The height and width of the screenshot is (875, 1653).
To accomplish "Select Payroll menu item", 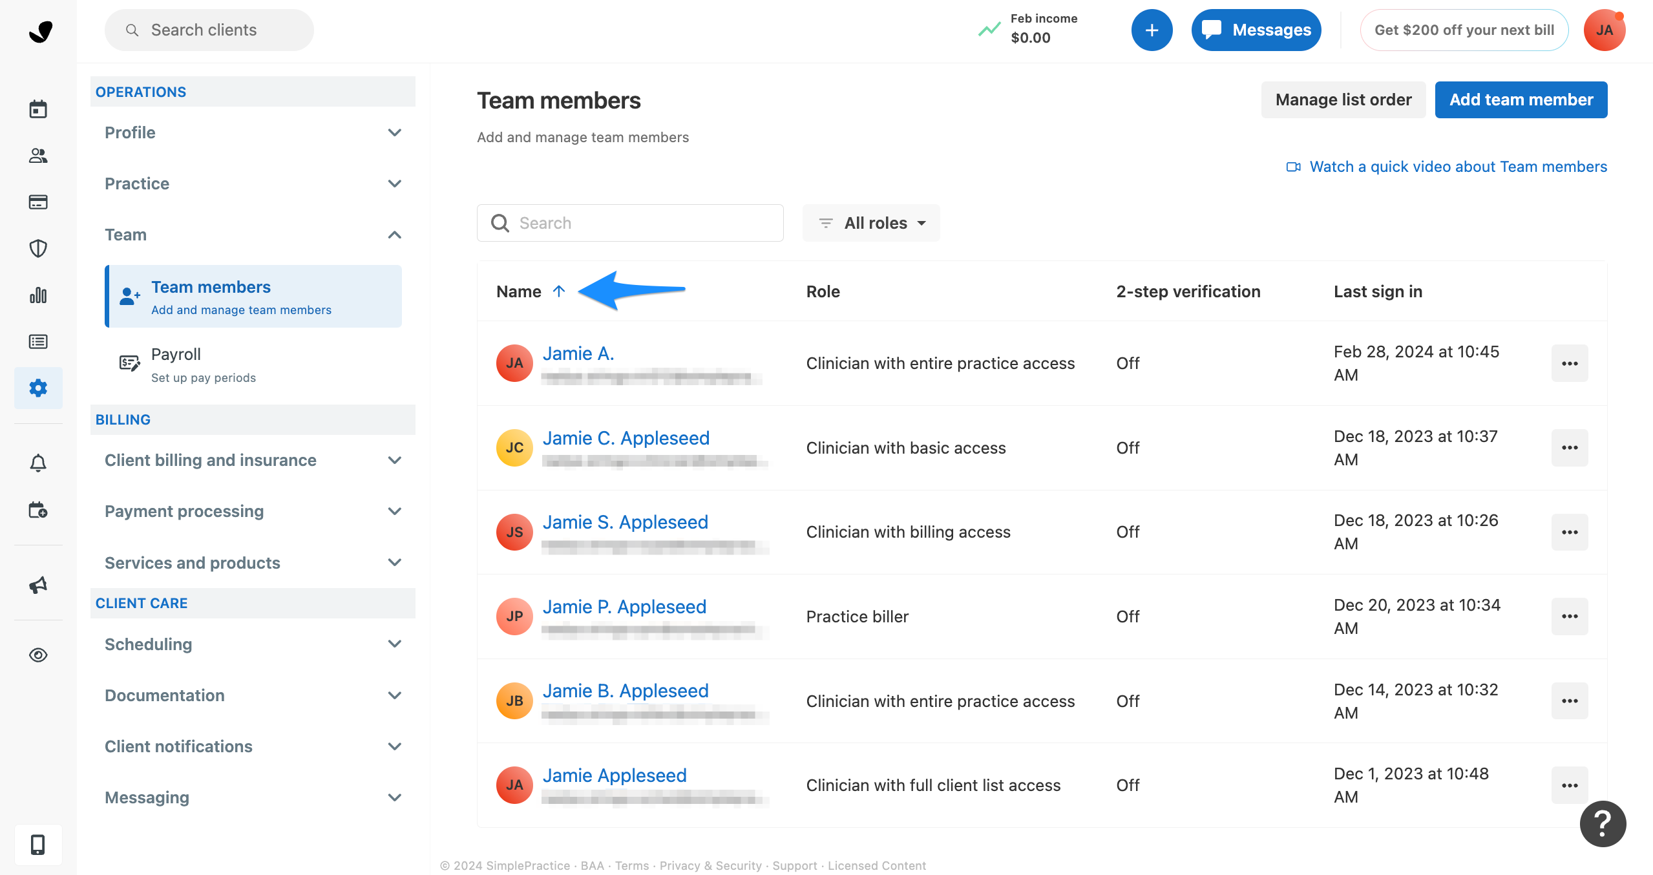I will [253, 365].
